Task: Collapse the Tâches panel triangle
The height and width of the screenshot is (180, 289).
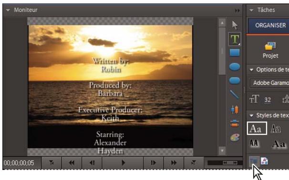Action: pyautogui.click(x=251, y=10)
